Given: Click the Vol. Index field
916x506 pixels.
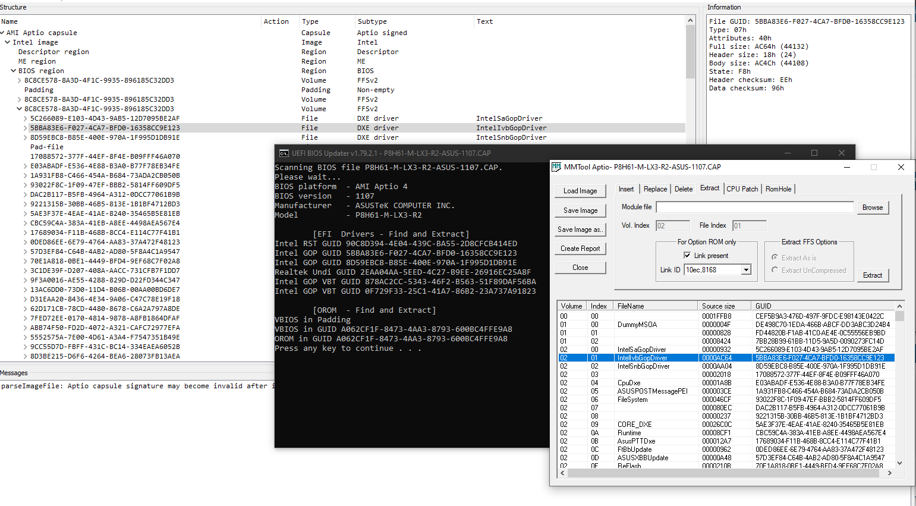Looking at the screenshot, I should tap(673, 226).
